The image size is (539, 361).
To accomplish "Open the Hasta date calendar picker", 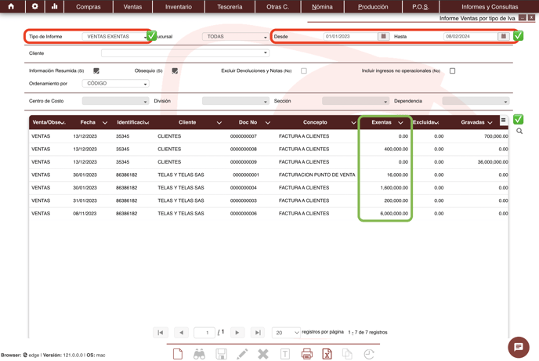I will click(x=503, y=36).
